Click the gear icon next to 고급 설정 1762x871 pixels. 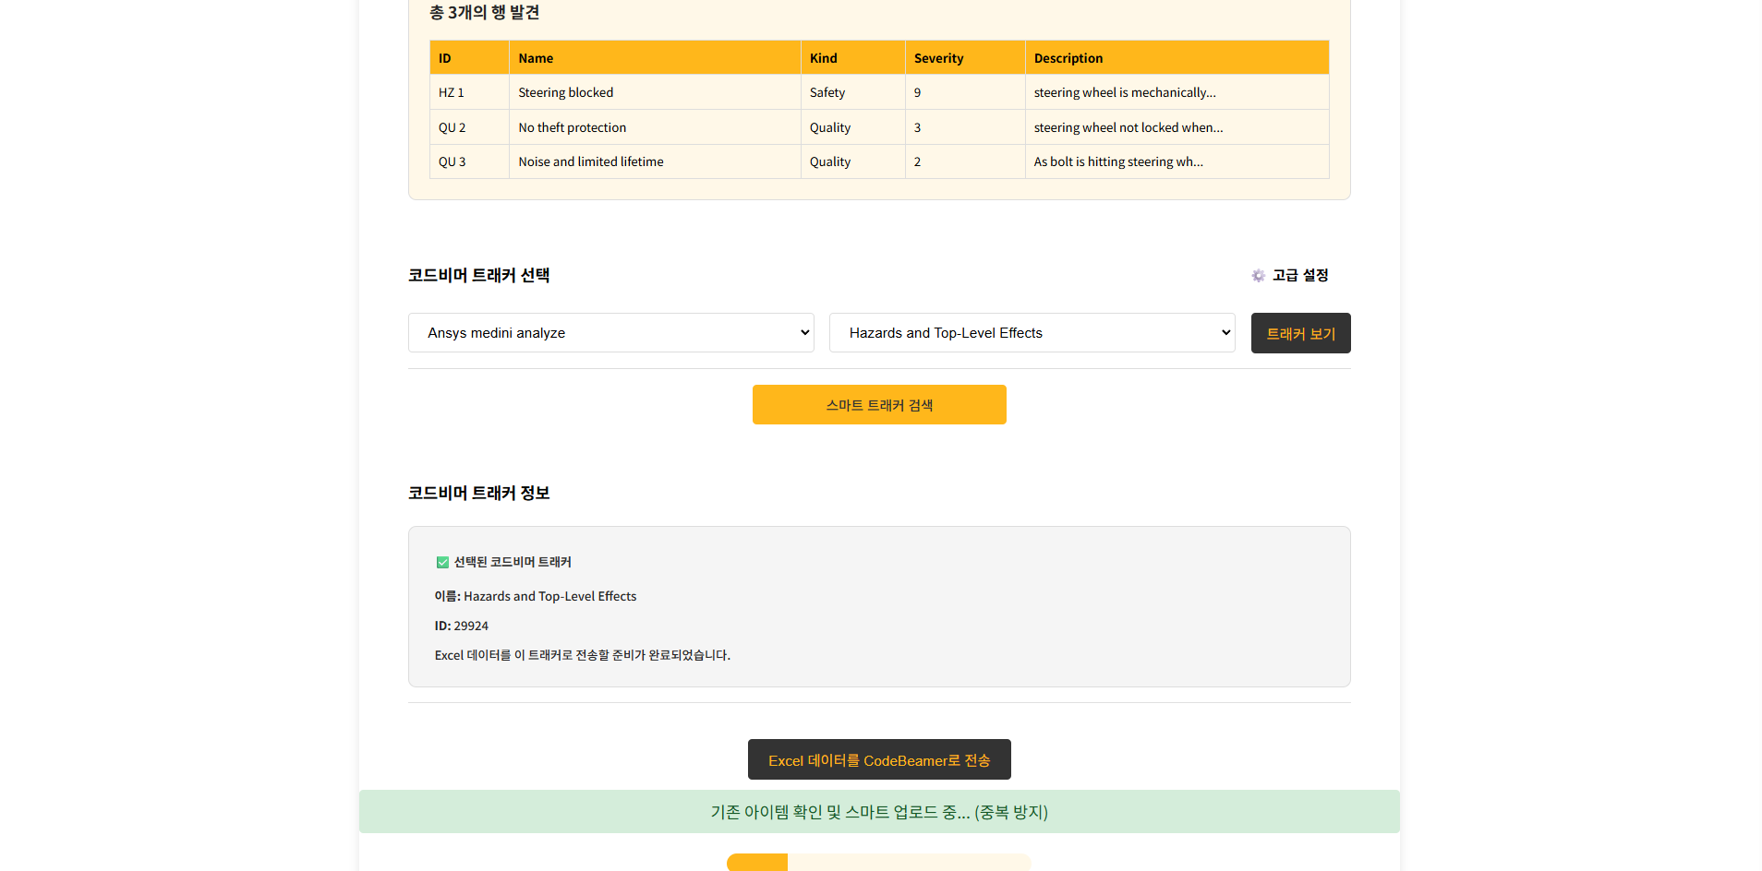click(1258, 275)
